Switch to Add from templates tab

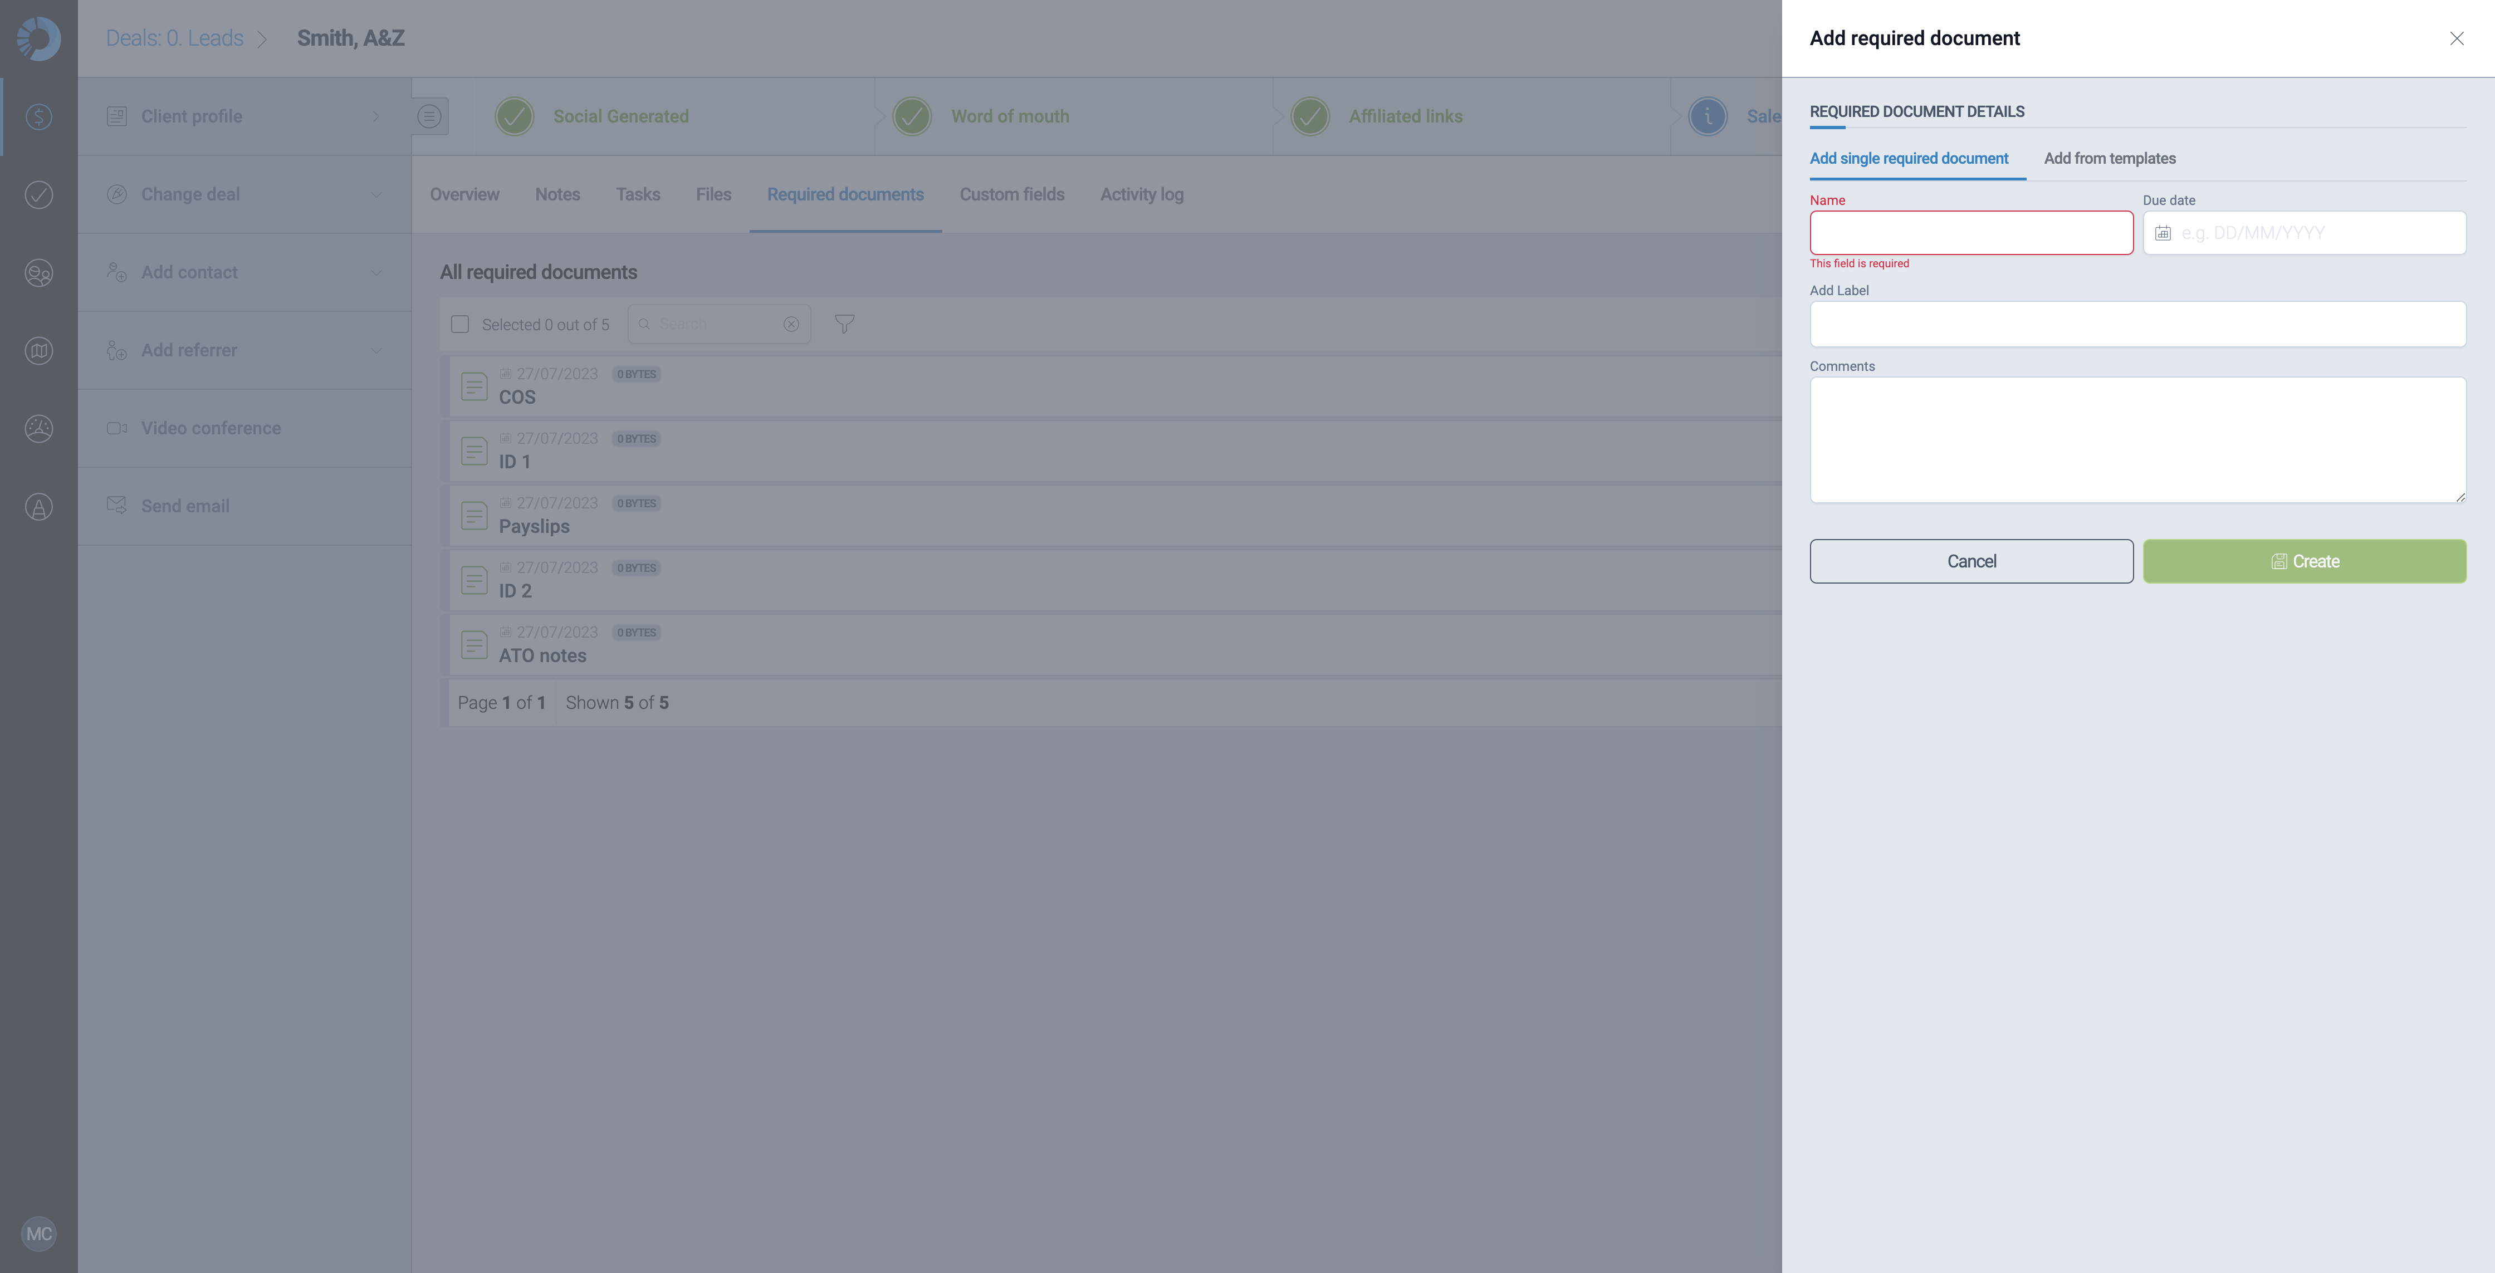click(2108, 158)
